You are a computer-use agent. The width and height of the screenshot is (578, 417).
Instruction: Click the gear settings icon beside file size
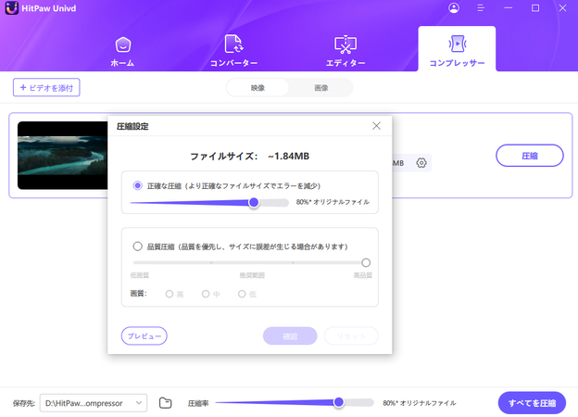coord(421,163)
